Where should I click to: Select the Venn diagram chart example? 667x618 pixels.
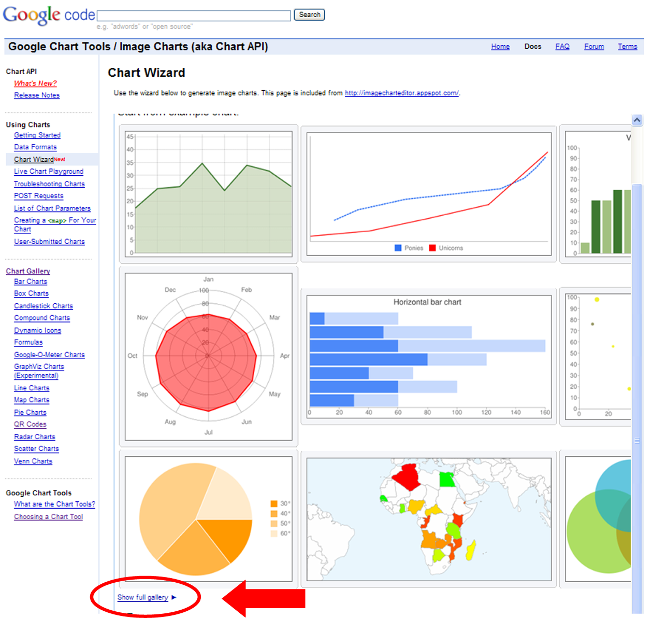[596, 519]
